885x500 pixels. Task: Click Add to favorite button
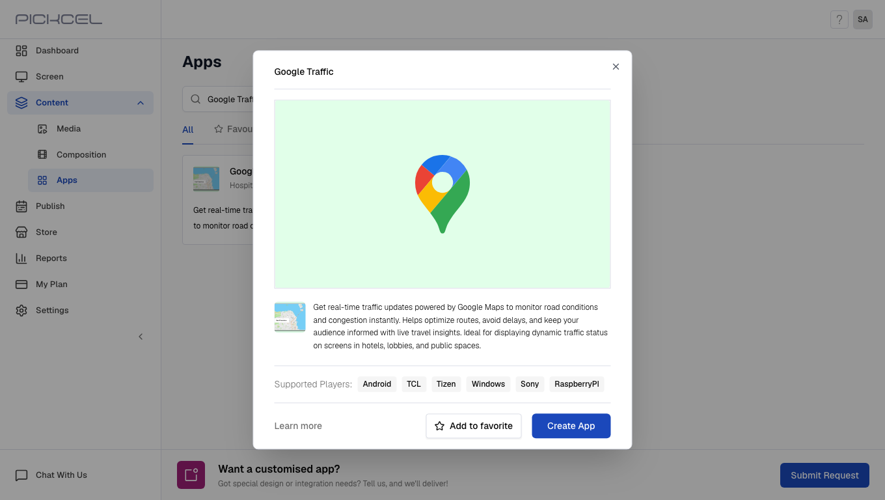coord(474,426)
